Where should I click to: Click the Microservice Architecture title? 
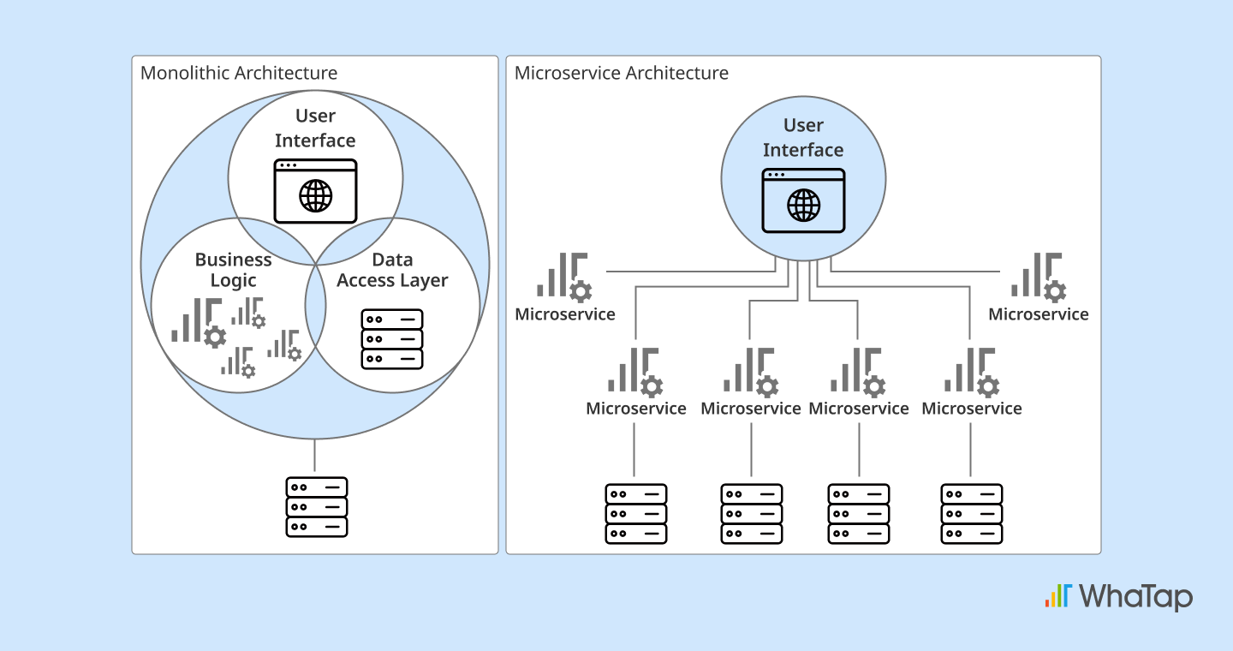tap(622, 73)
